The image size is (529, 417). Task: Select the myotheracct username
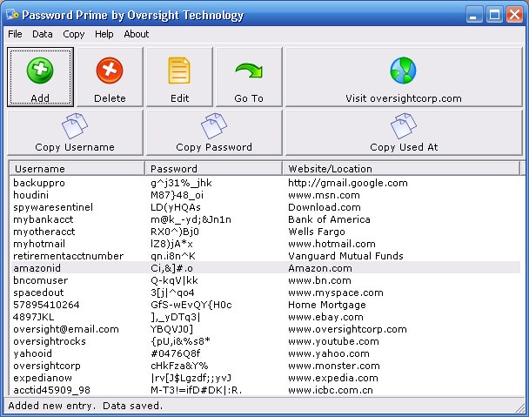[x=44, y=232]
